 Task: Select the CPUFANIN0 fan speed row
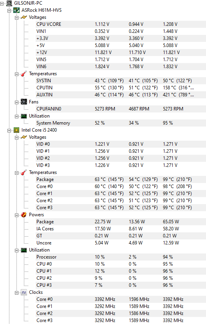(x=121, y=109)
